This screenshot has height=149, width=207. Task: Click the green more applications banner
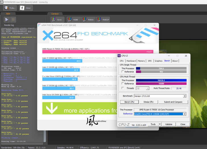(x=80, y=108)
